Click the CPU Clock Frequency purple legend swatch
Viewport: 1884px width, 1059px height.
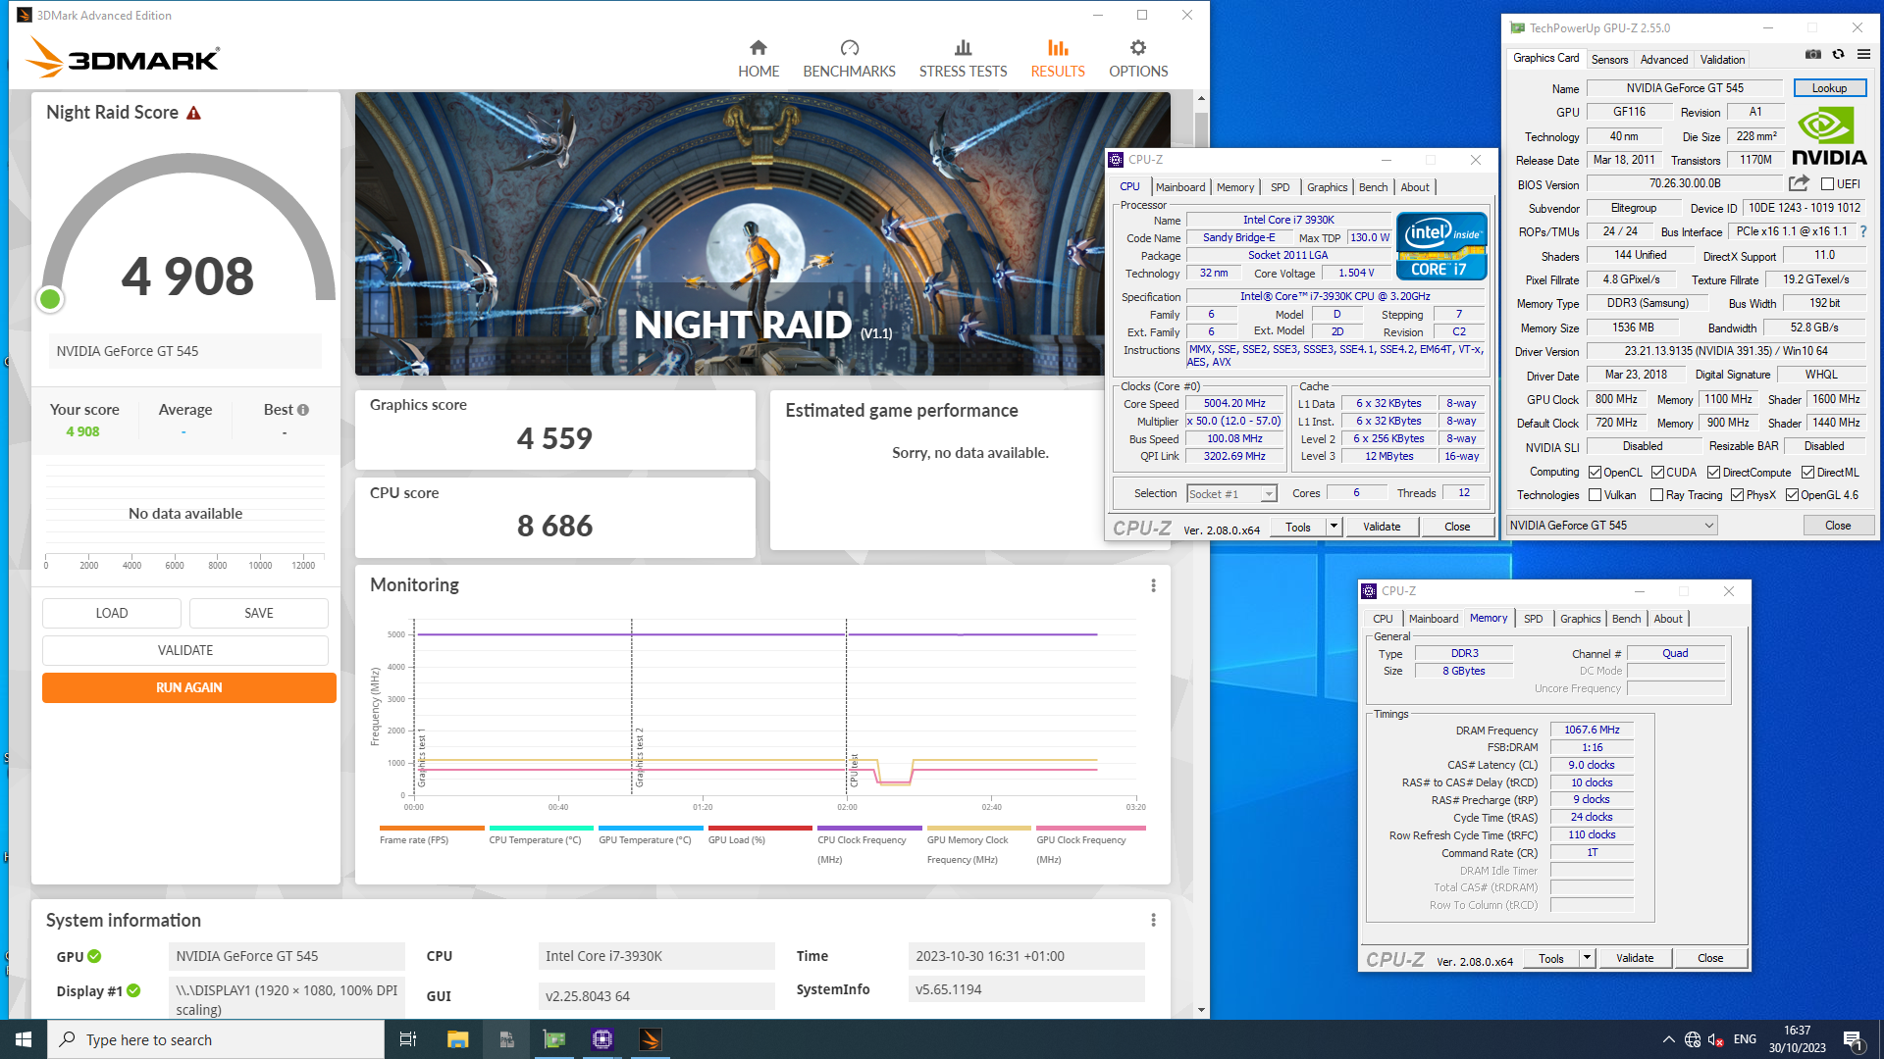[x=869, y=829]
